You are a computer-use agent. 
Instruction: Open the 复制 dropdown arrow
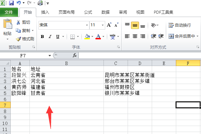click(x=32, y=30)
